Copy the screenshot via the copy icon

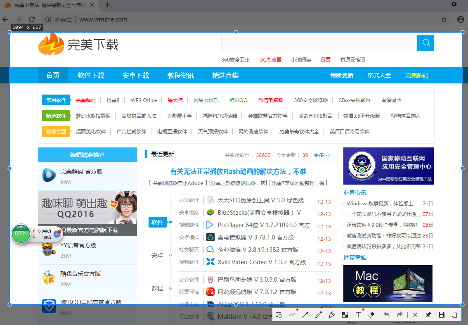click(455, 314)
